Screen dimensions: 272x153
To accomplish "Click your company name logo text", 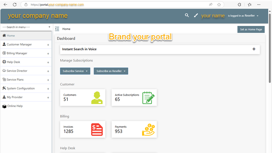I will (x=38, y=16).
